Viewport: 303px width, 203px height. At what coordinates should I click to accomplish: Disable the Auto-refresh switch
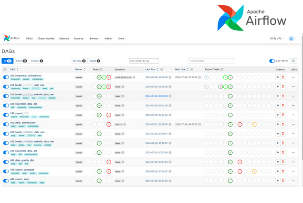point(272,61)
